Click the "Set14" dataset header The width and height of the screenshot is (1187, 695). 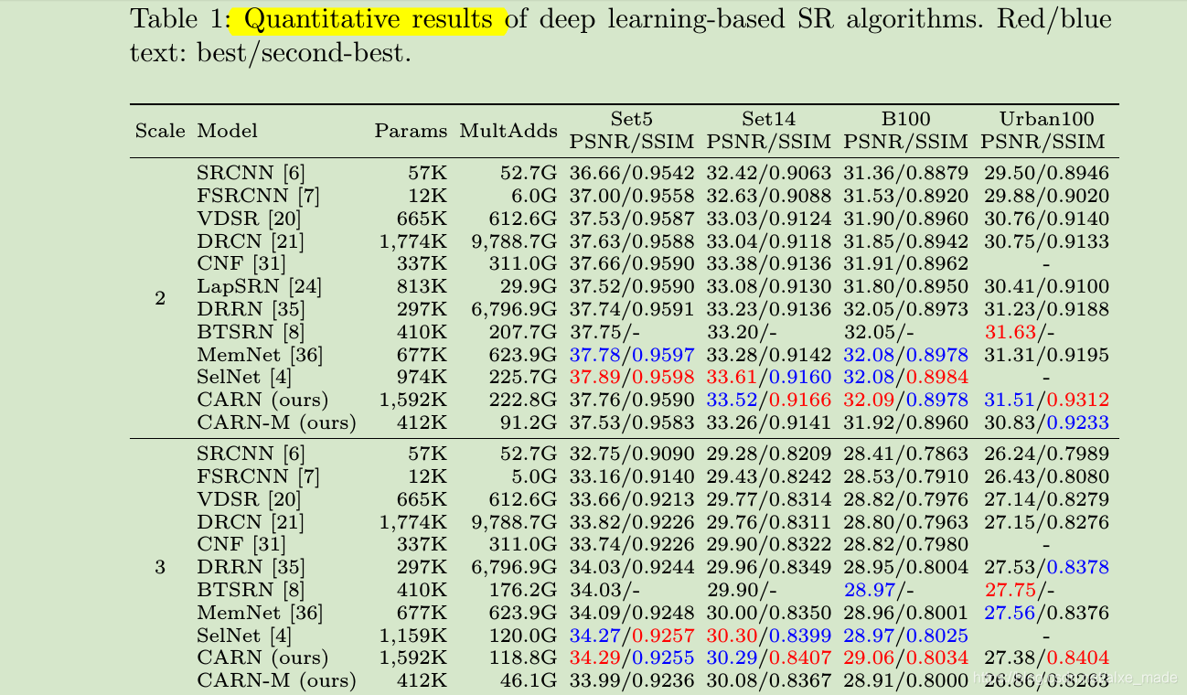coord(769,119)
